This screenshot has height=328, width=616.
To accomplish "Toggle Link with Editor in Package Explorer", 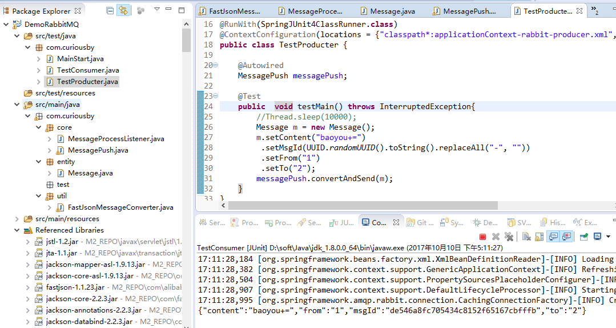I will click(123, 10).
